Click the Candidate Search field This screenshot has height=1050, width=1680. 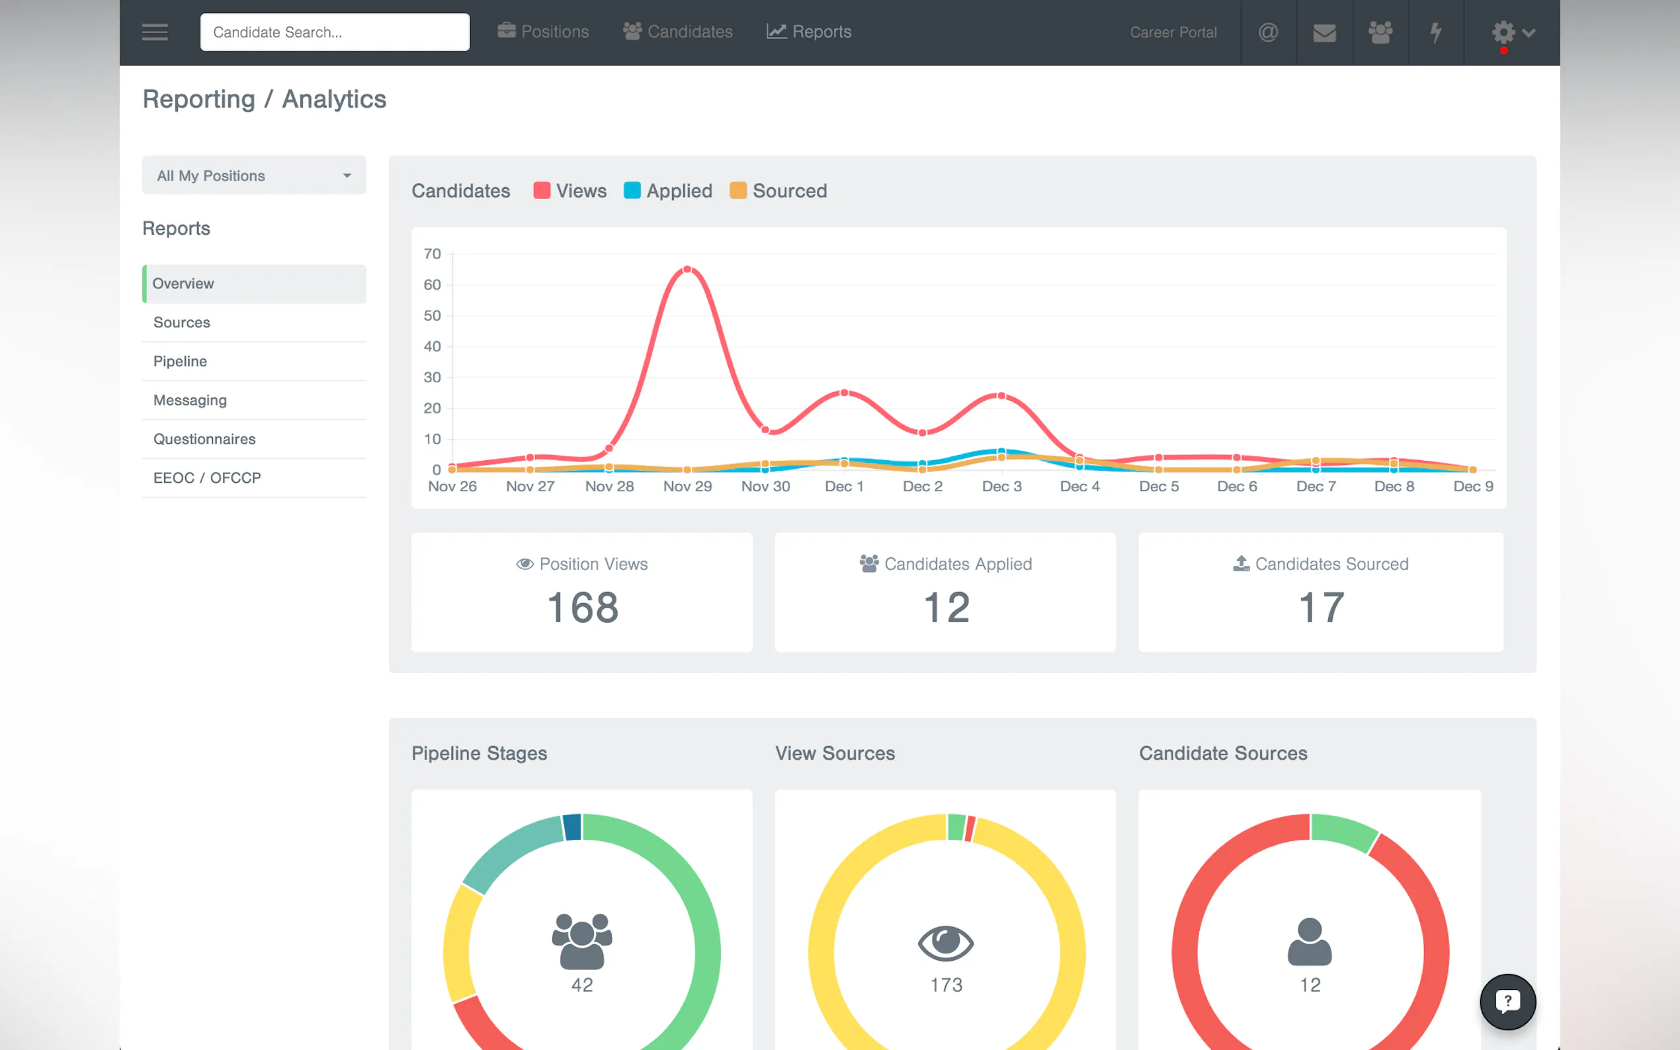(x=335, y=32)
